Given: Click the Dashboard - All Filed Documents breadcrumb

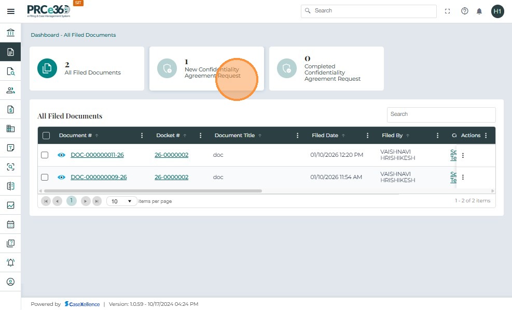Looking at the screenshot, I should tap(73, 35).
